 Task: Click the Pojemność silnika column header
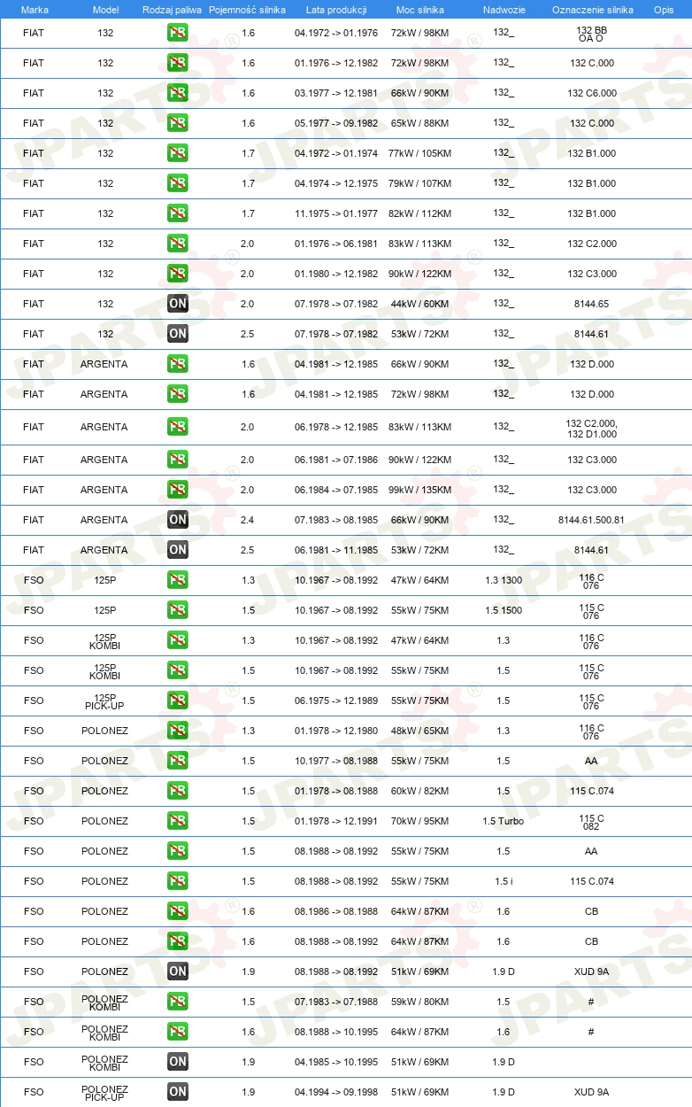(248, 10)
